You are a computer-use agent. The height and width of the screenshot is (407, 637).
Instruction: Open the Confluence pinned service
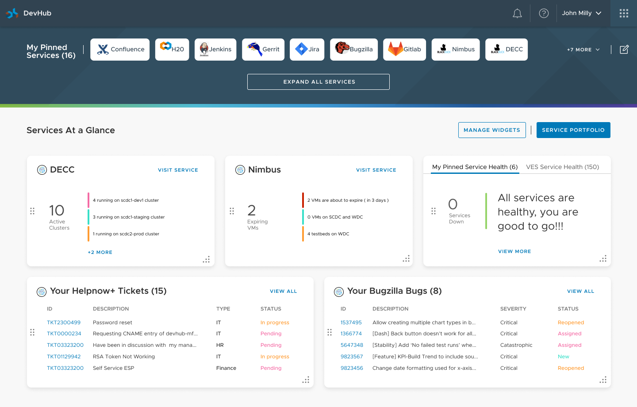pyautogui.click(x=119, y=50)
